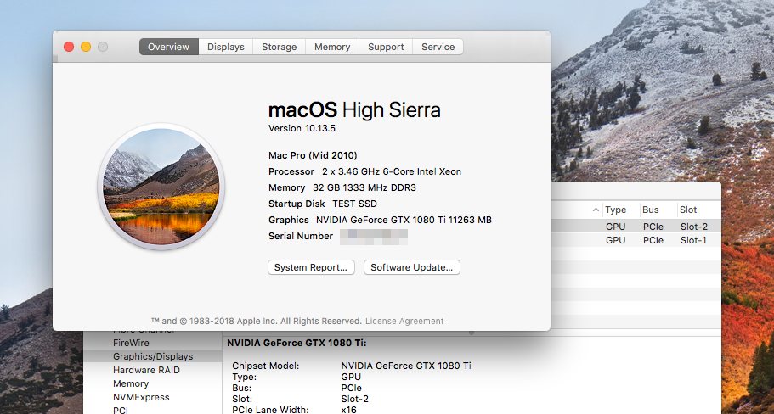Select Graphics/Displays in System Report sidebar
Viewport: 774px width, 414px height.
point(153,356)
